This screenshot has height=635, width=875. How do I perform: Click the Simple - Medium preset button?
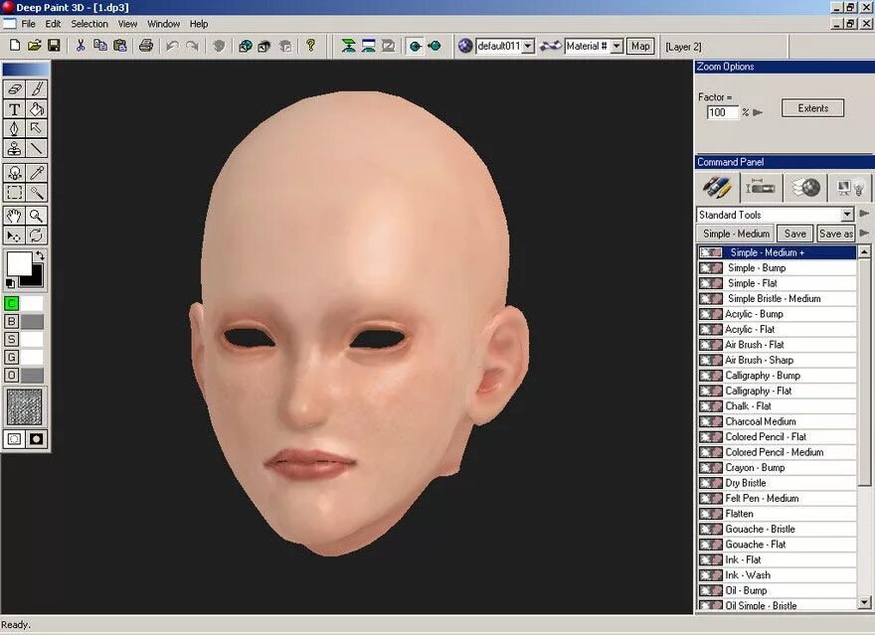click(x=736, y=234)
